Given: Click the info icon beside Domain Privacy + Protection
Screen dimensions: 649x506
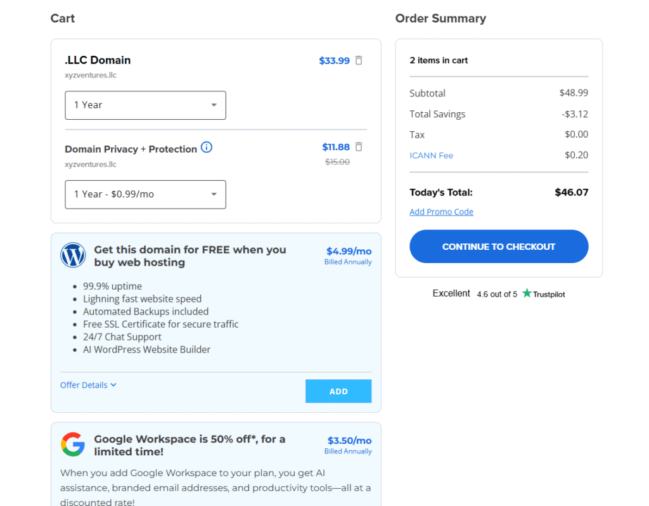Looking at the screenshot, I should (207, 148).
